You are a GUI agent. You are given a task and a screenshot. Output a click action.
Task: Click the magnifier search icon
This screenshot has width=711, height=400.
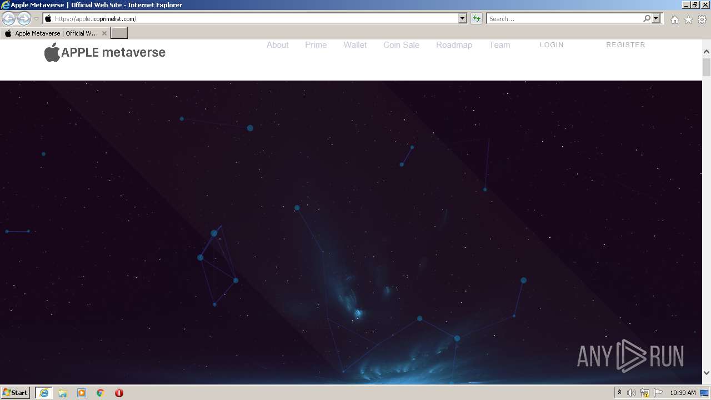[x=647, y=18]
